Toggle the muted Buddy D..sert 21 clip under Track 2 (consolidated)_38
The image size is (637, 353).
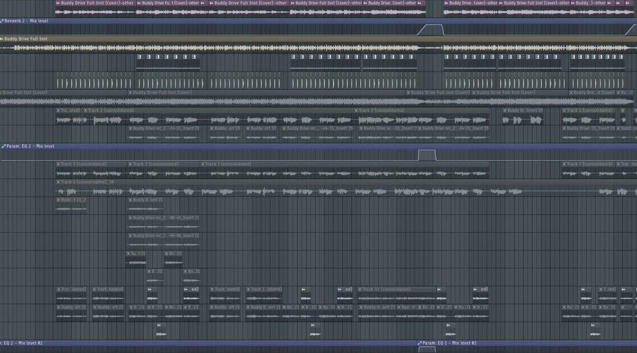[x=146, y=200]
